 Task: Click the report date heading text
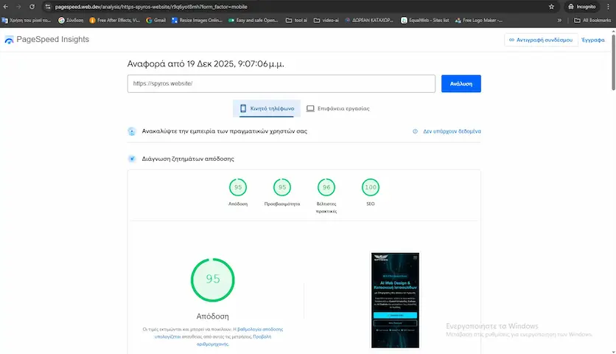[x=206, y=63]
